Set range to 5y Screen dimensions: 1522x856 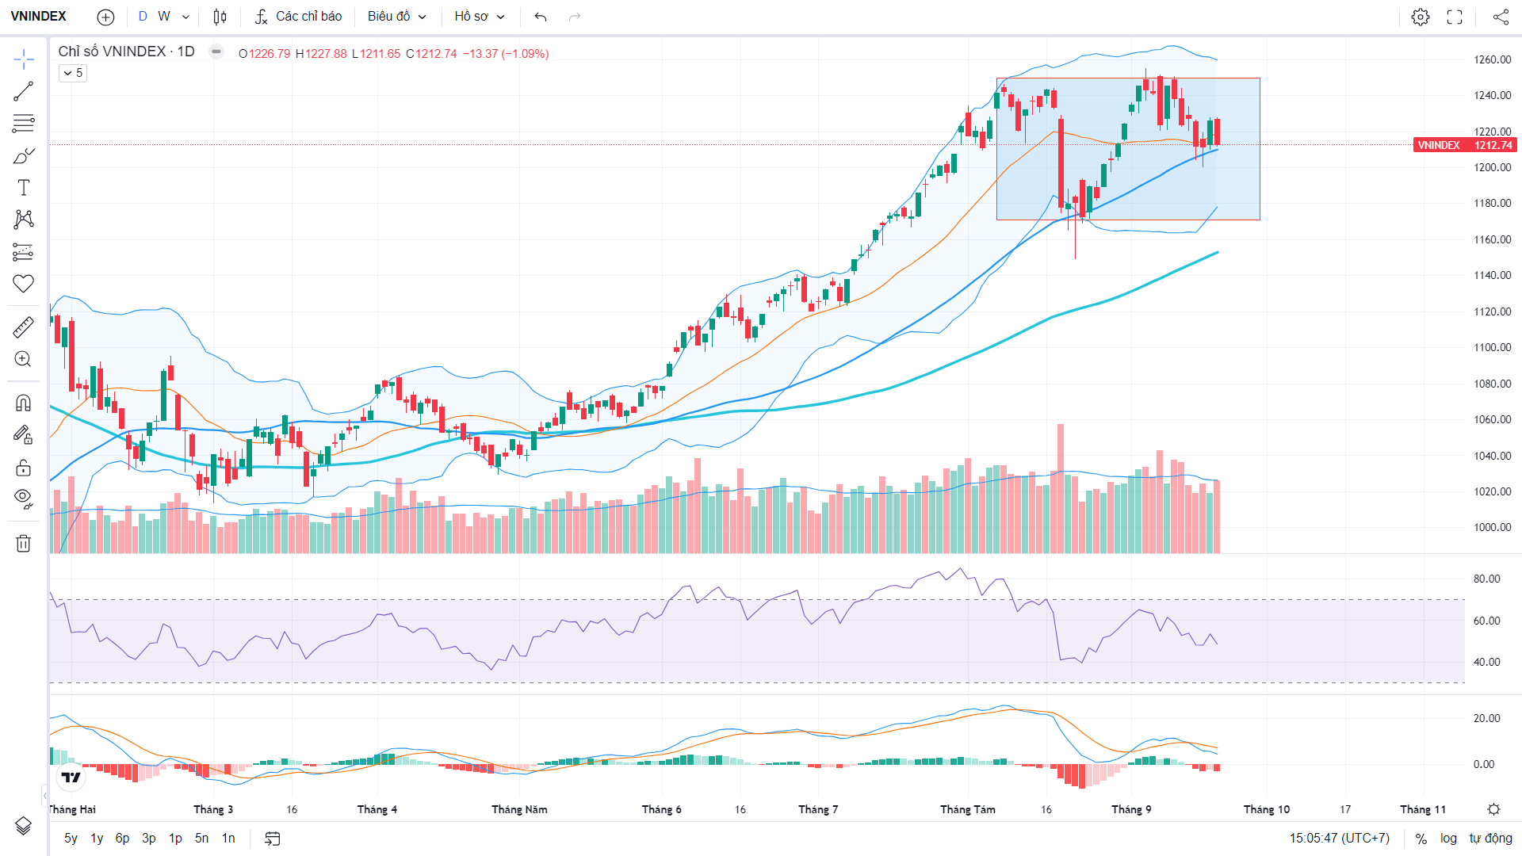pyautogui.click(x=71, y=839)
